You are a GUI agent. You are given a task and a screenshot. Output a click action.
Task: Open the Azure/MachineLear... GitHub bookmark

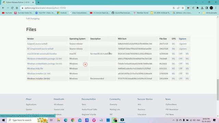[x=121, y=13]
